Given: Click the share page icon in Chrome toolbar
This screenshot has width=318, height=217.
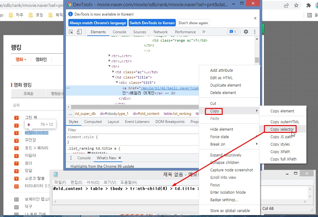Looking at the screenshot, I should [x=286, y=6].
